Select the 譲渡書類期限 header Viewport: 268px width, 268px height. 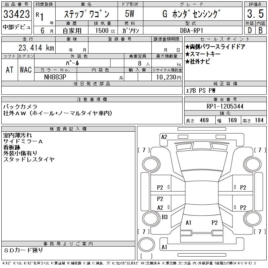click(166, 39)
